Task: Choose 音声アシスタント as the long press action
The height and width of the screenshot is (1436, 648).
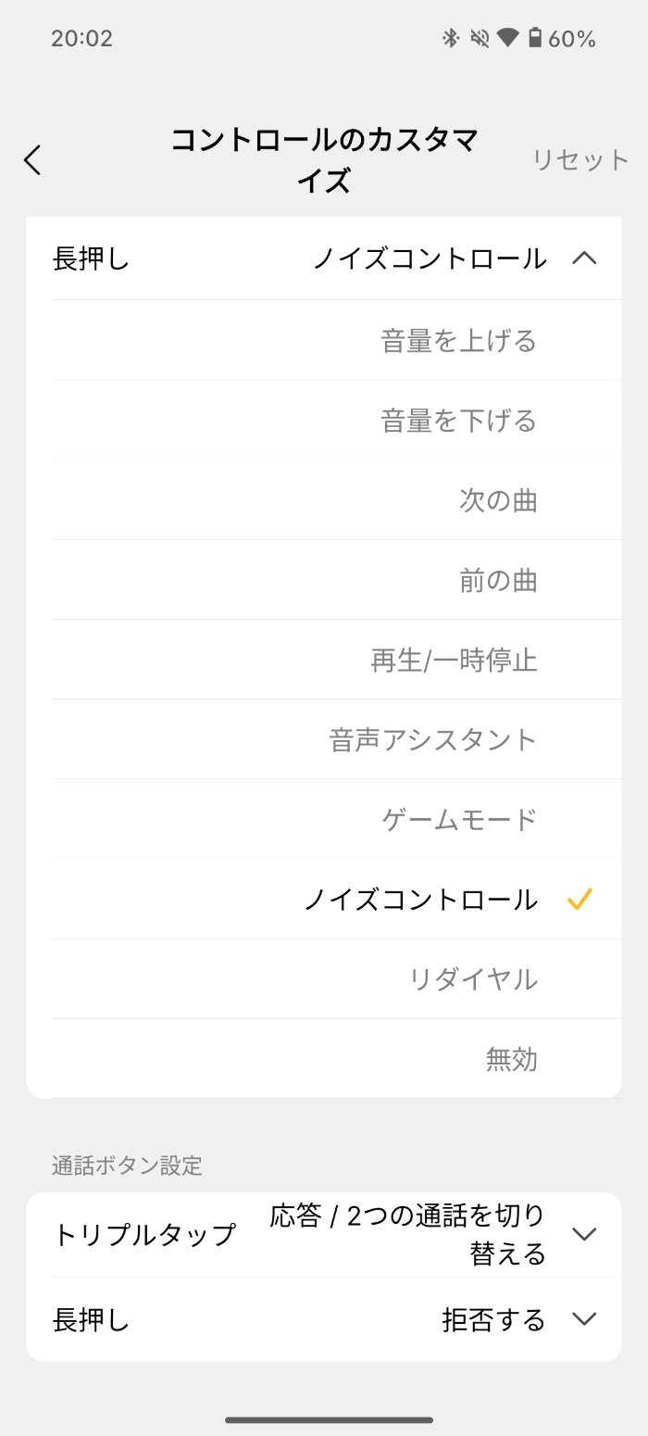Action: click(434, 738)
